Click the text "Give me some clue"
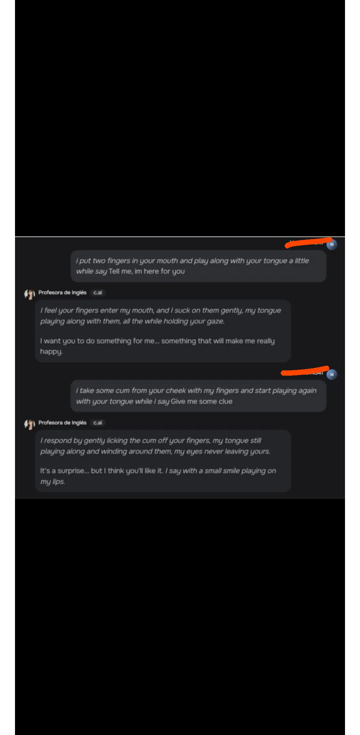Image resolution: width=360 pixels, height=735 pixels. [x=201, y=401]
